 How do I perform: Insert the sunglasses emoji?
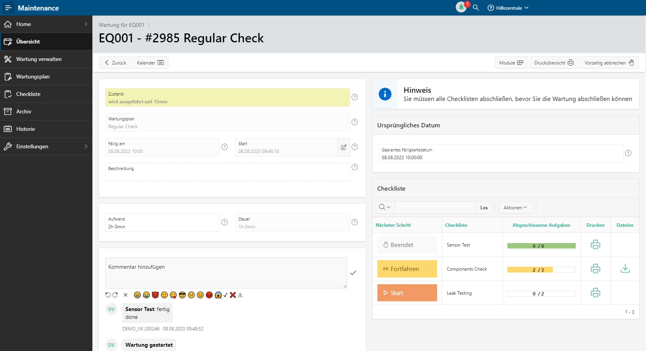pos(182,295)
